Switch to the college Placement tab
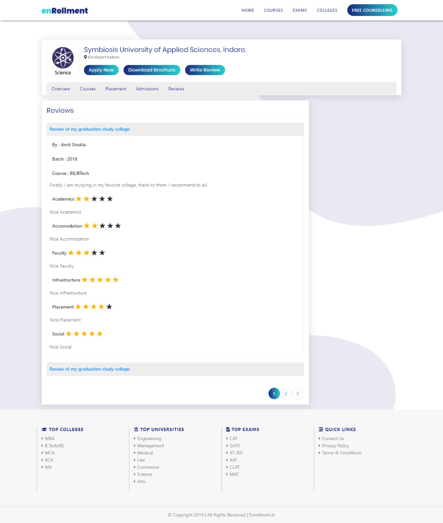The width and height of the screenshot is (443, 523). (x=116, y=89)
